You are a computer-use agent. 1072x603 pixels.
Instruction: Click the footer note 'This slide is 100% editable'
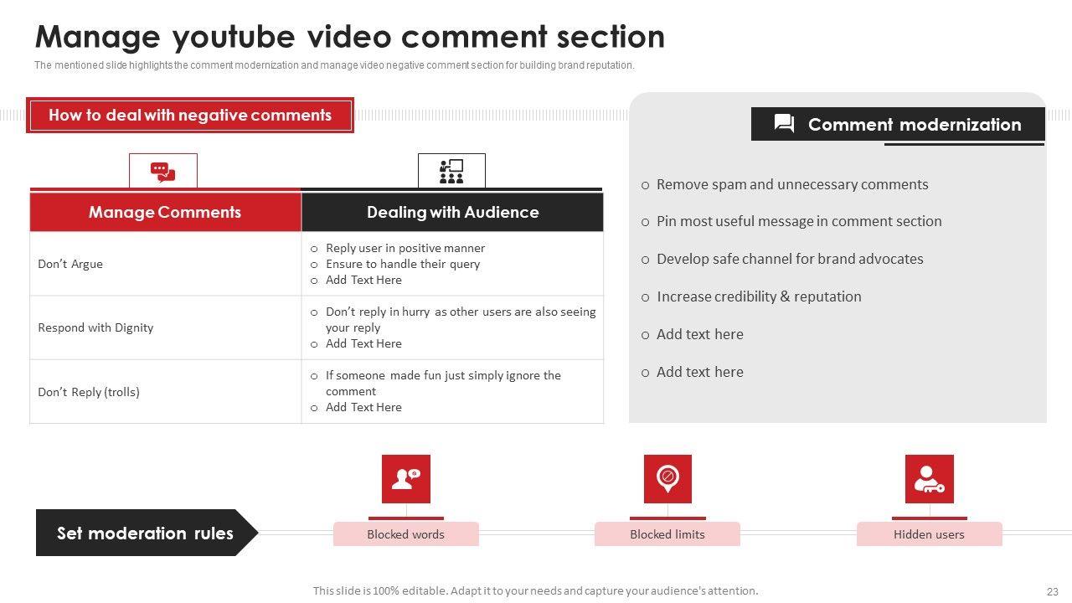[x=536, y=590]
